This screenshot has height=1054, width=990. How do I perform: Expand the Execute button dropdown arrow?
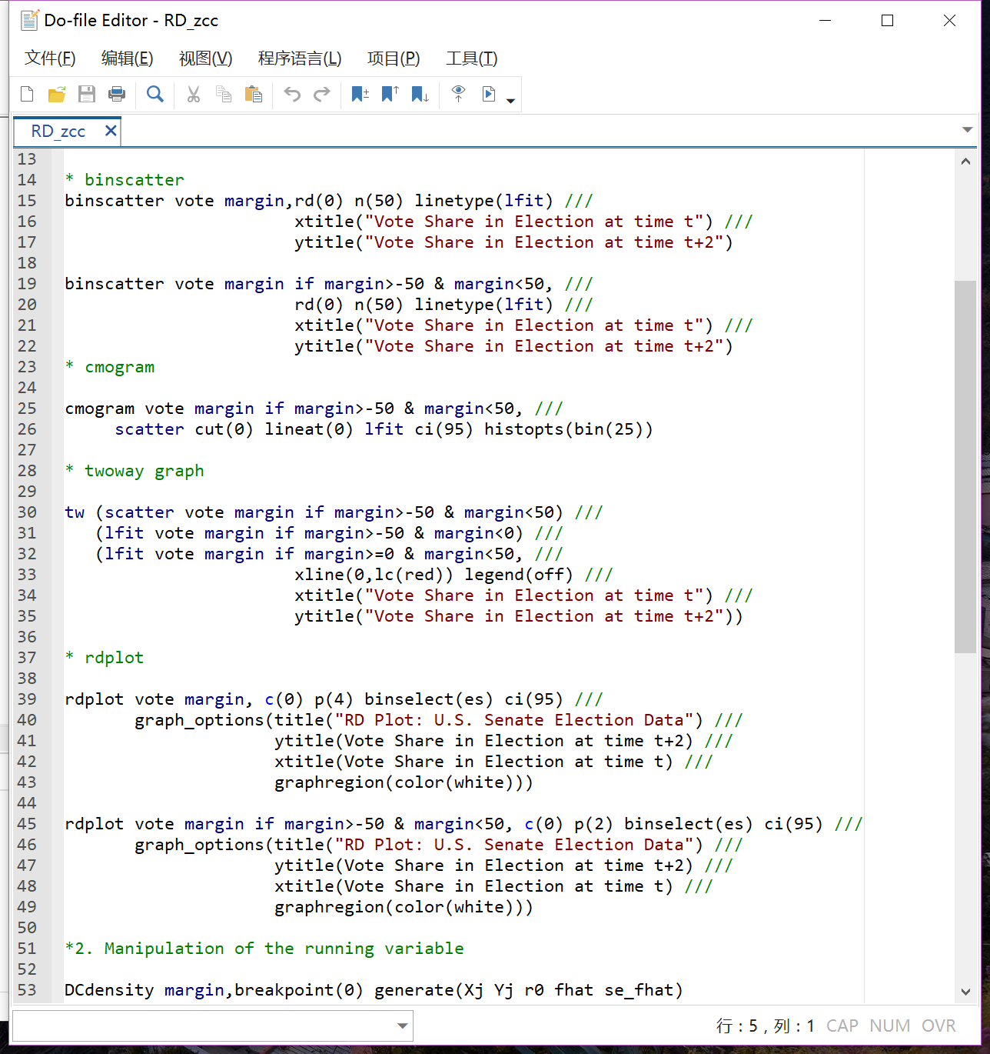point(510,101)
